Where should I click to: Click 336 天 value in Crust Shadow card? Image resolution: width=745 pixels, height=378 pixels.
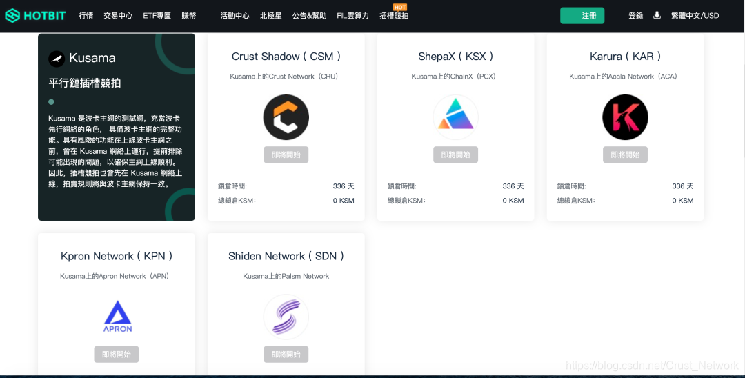click(x=344, y=186)
